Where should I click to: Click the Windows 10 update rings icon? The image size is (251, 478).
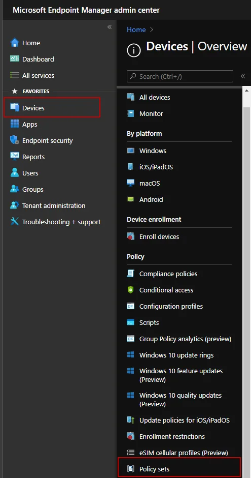pos(131,355)
